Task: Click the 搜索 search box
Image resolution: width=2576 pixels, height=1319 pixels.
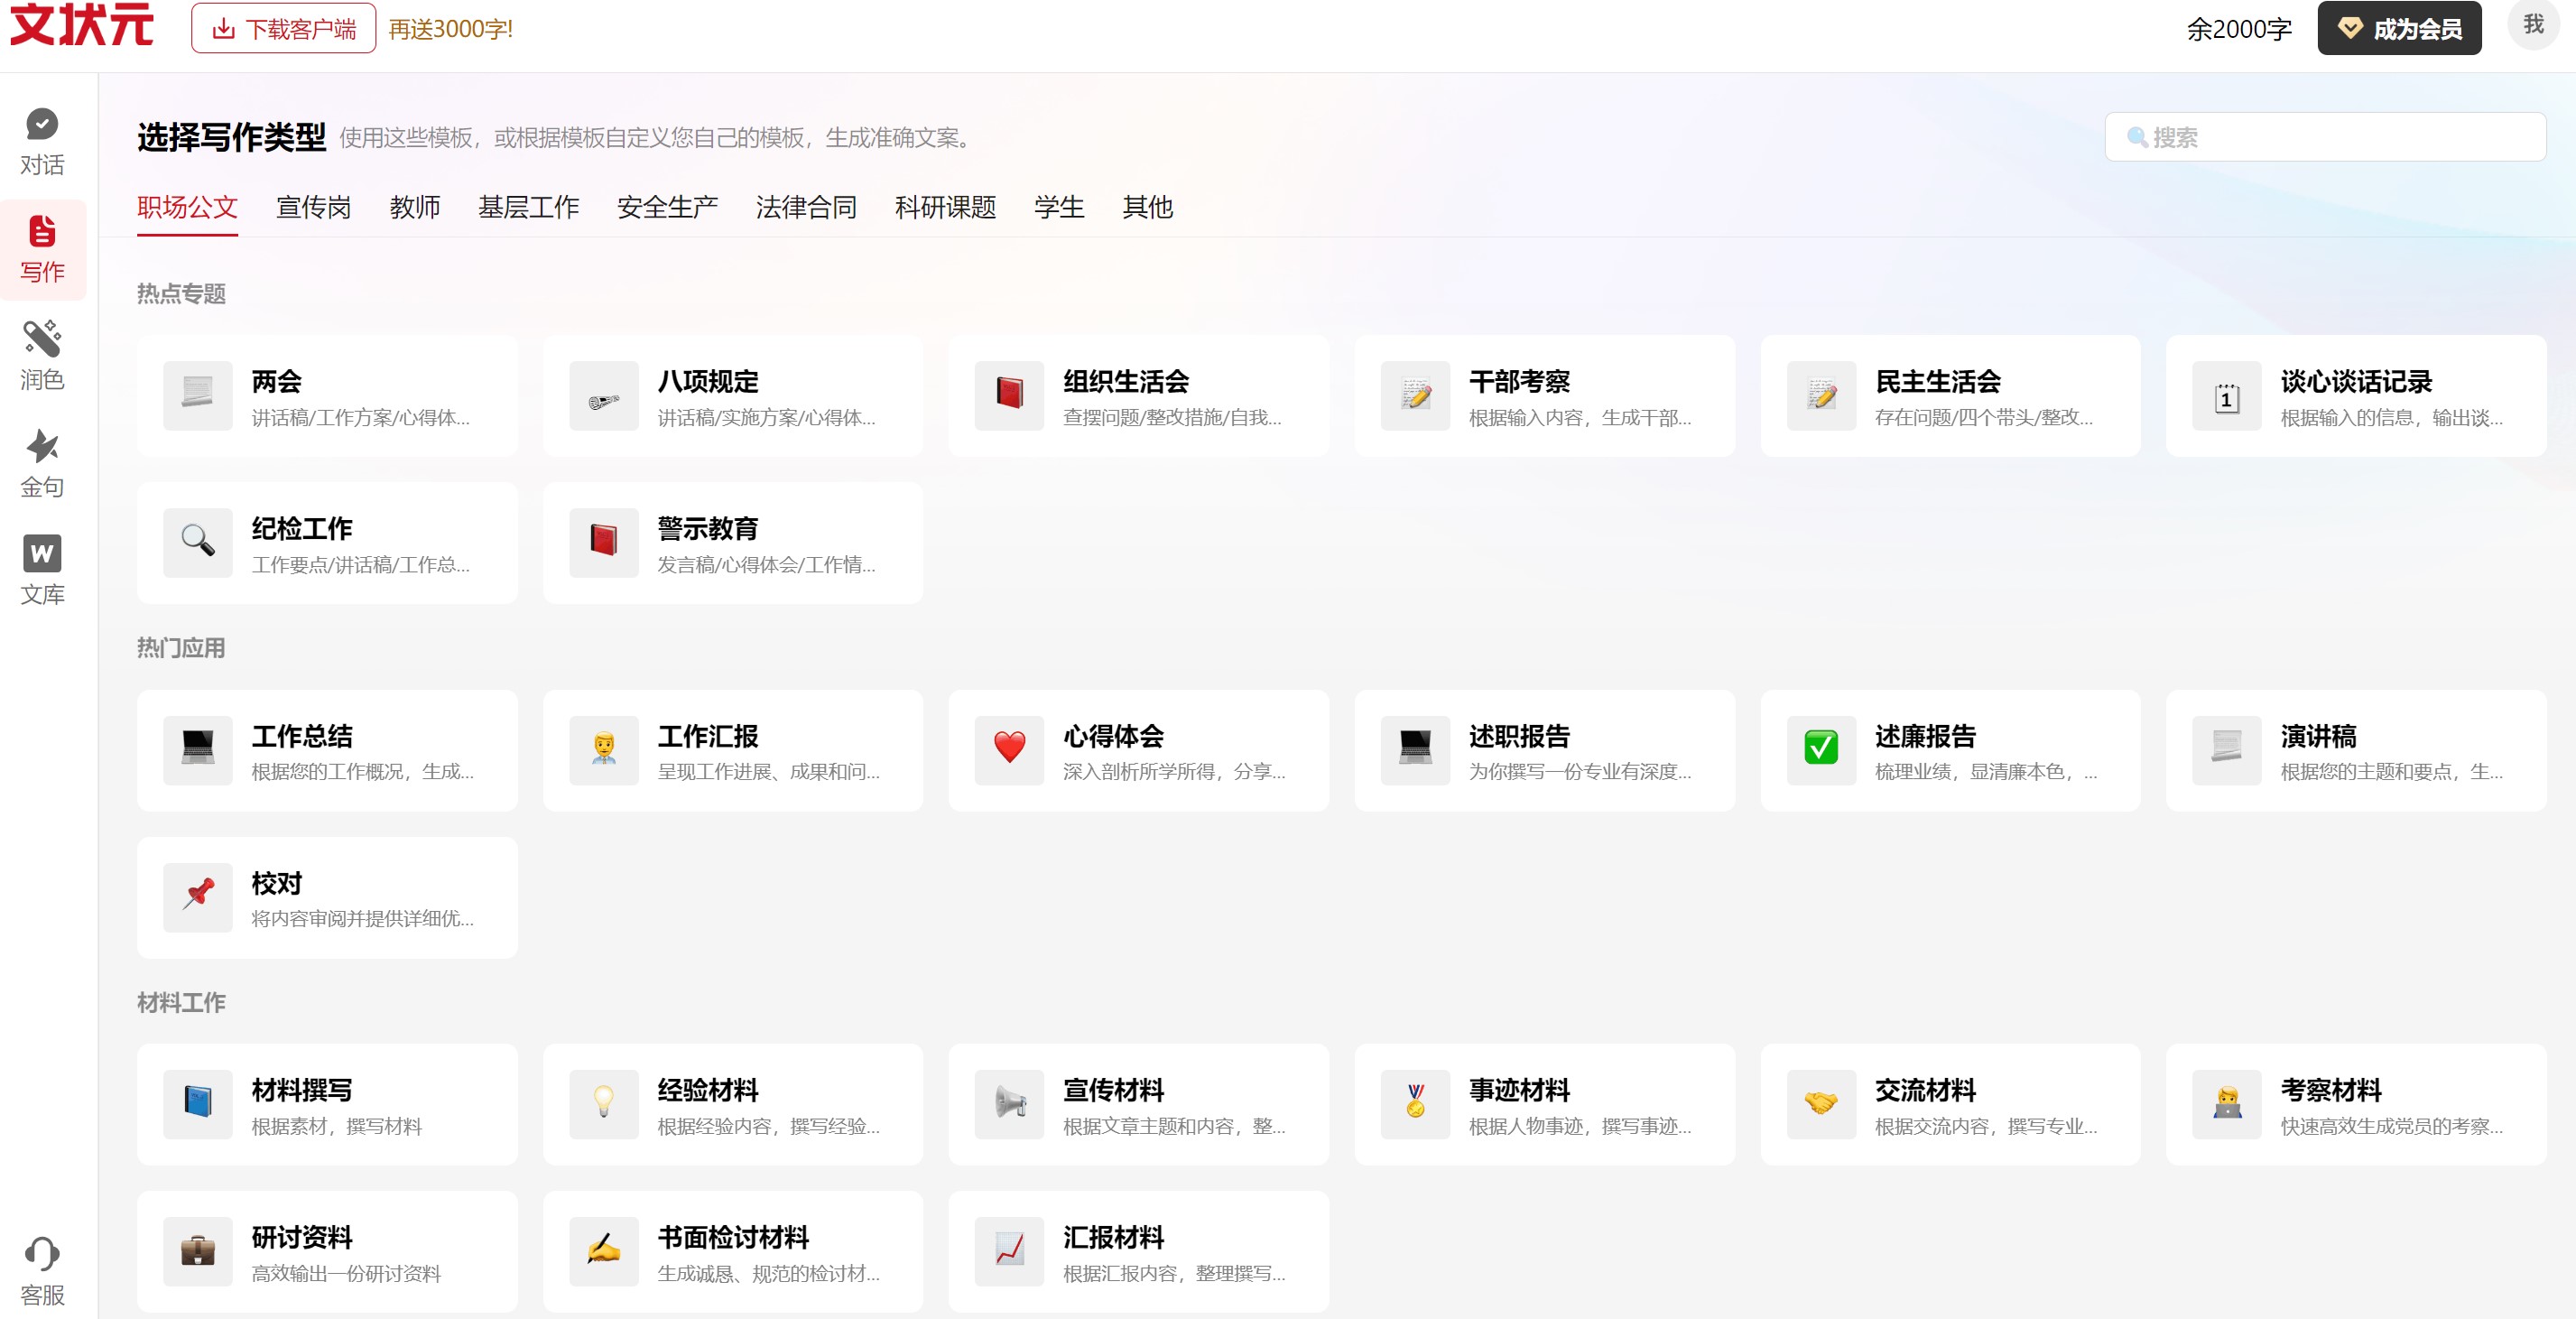Action: (x=2324, y=137)
